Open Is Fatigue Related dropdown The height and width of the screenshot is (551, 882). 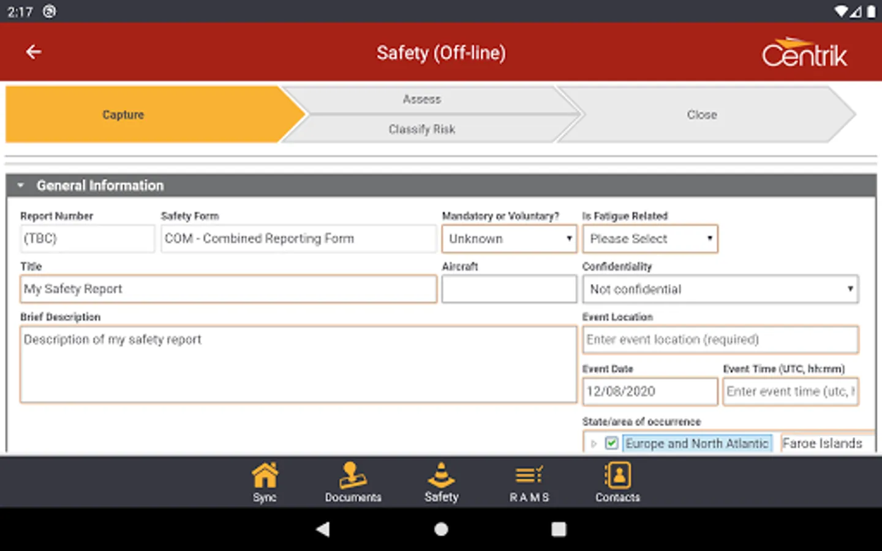(650, 239)
